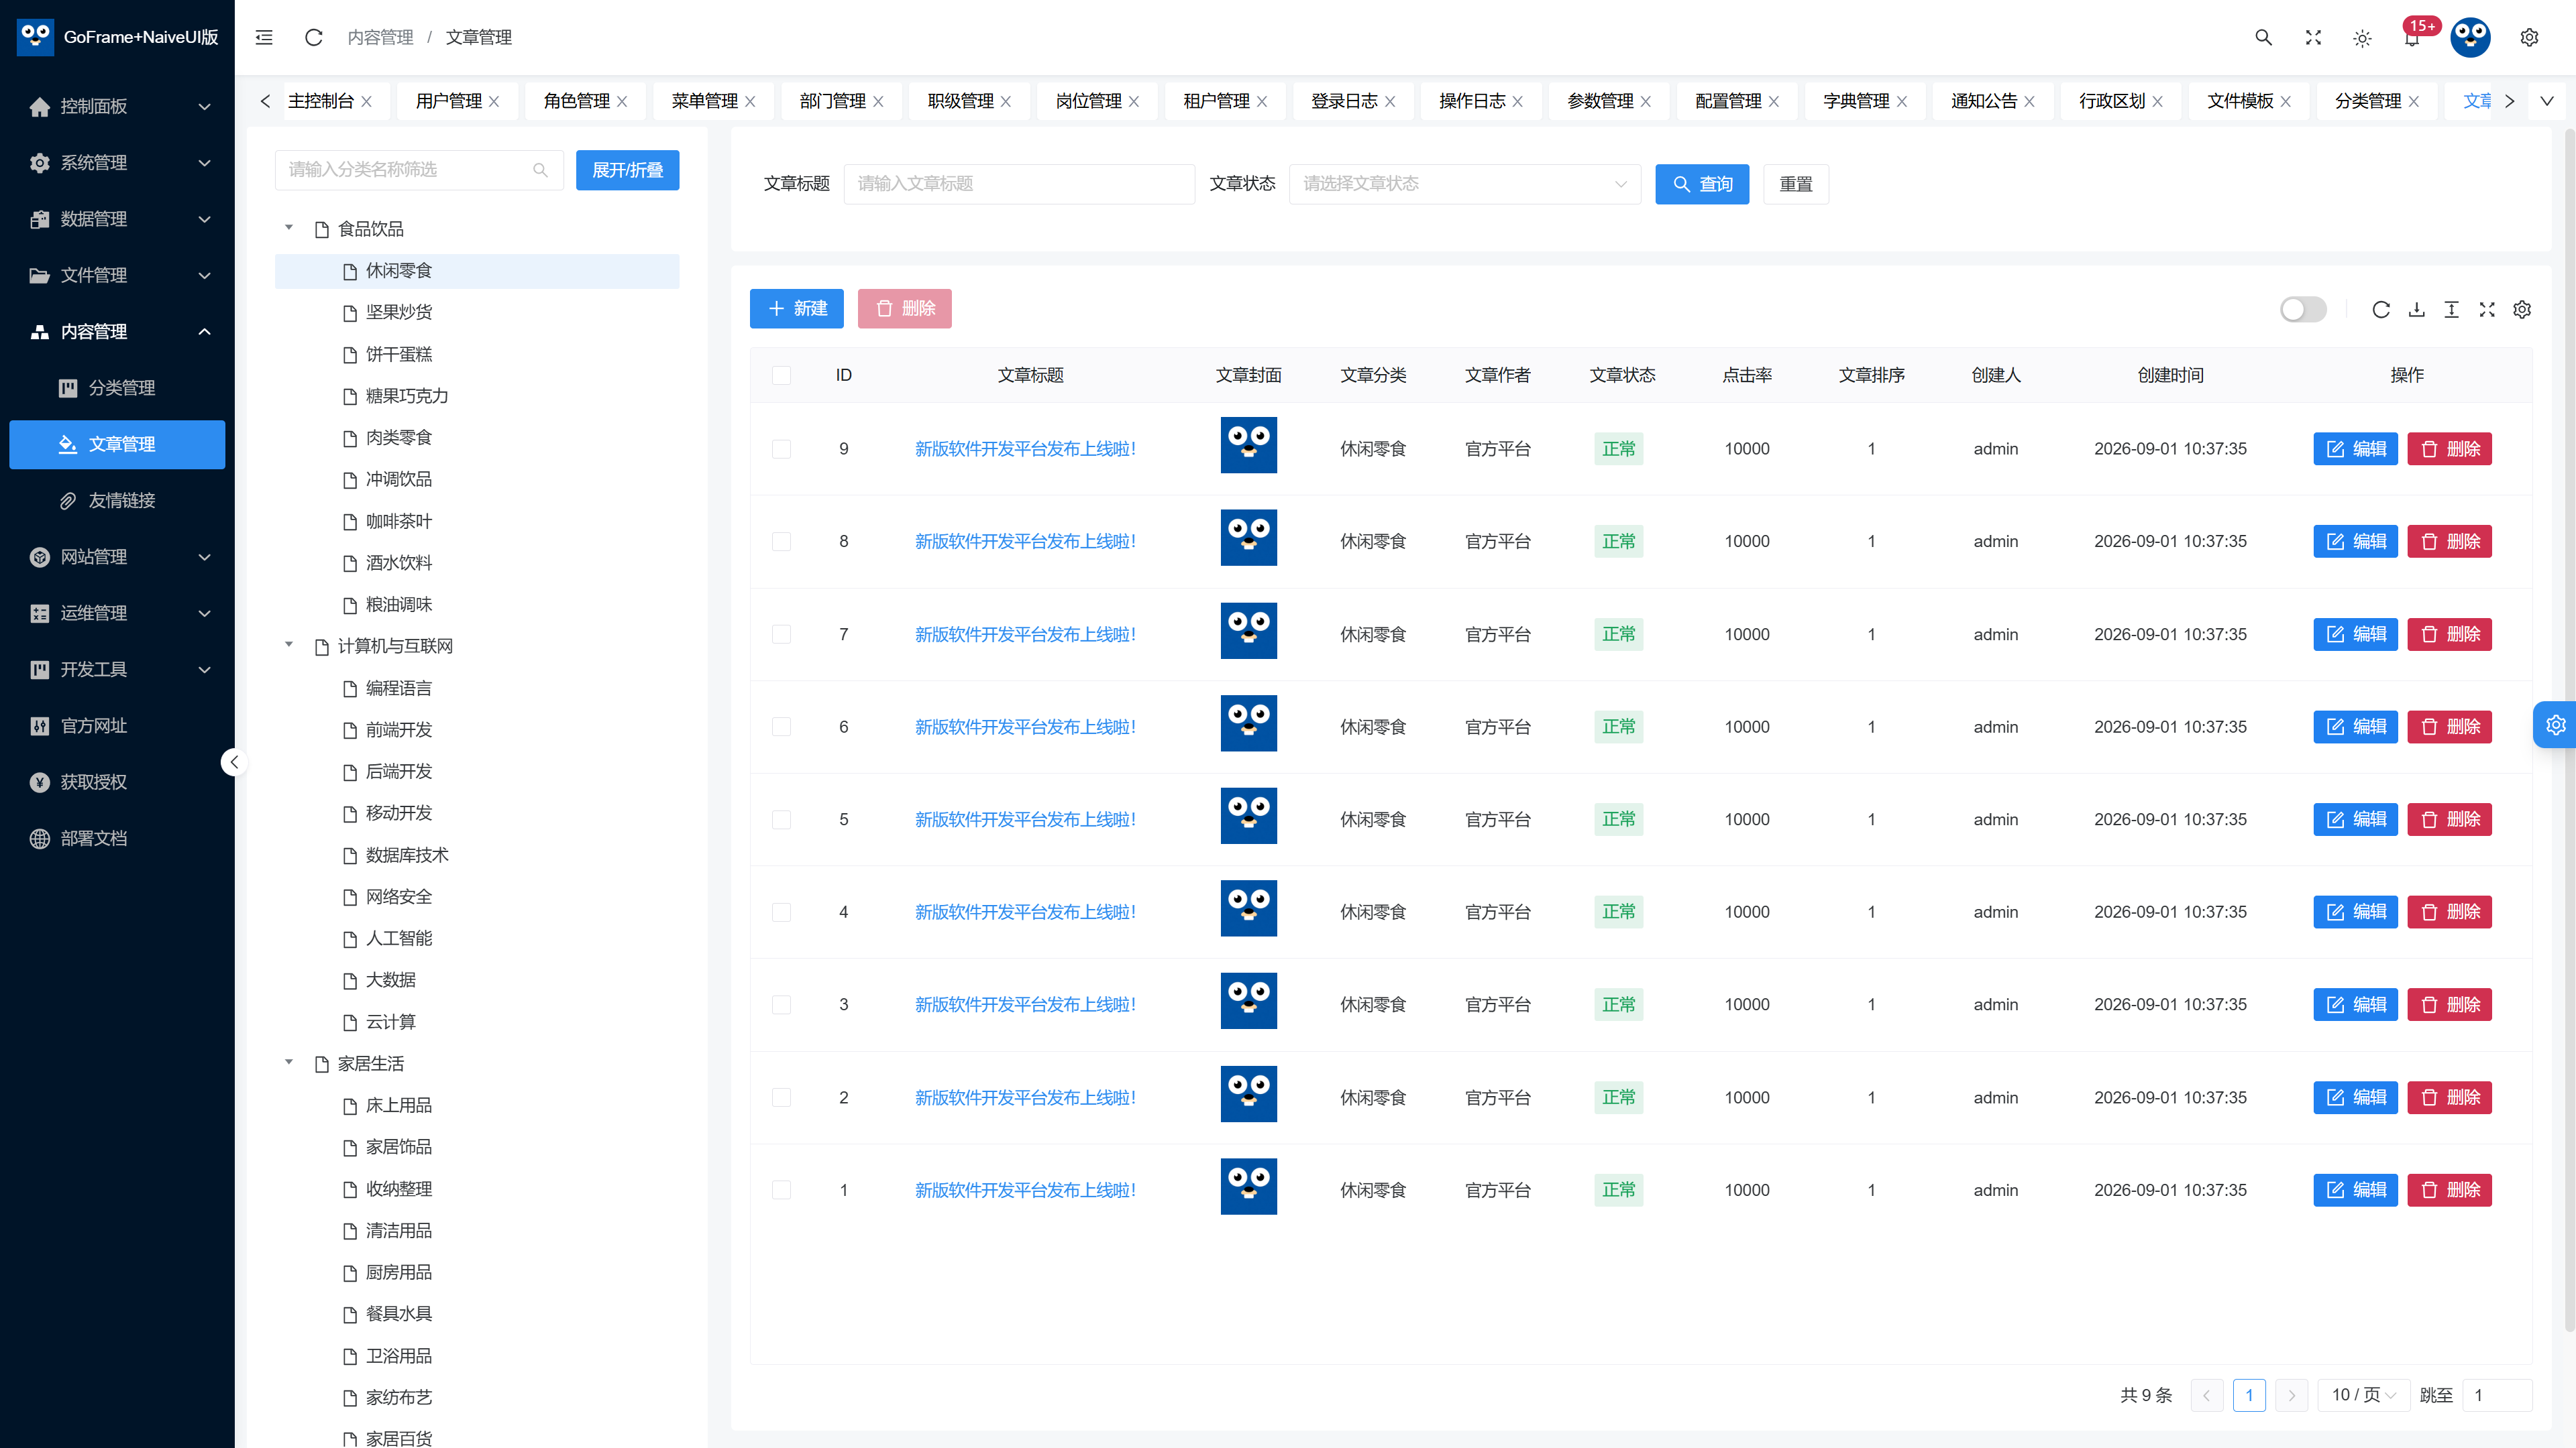
Task: Open 友情链接 in the sidebar
Action: click(x=117, y=501)
